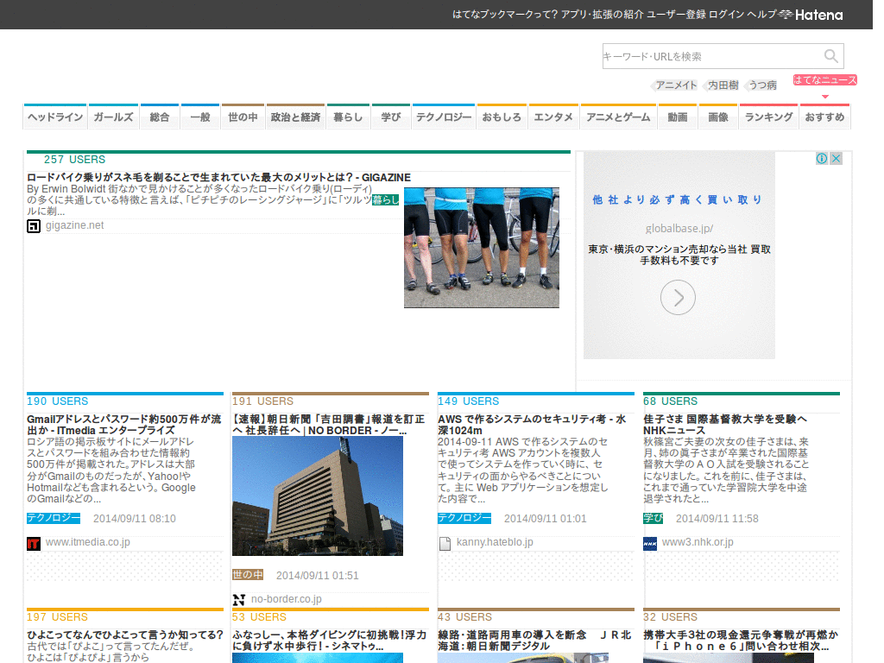
Task: Open the ひよこ article title
Action: [125, 635]
